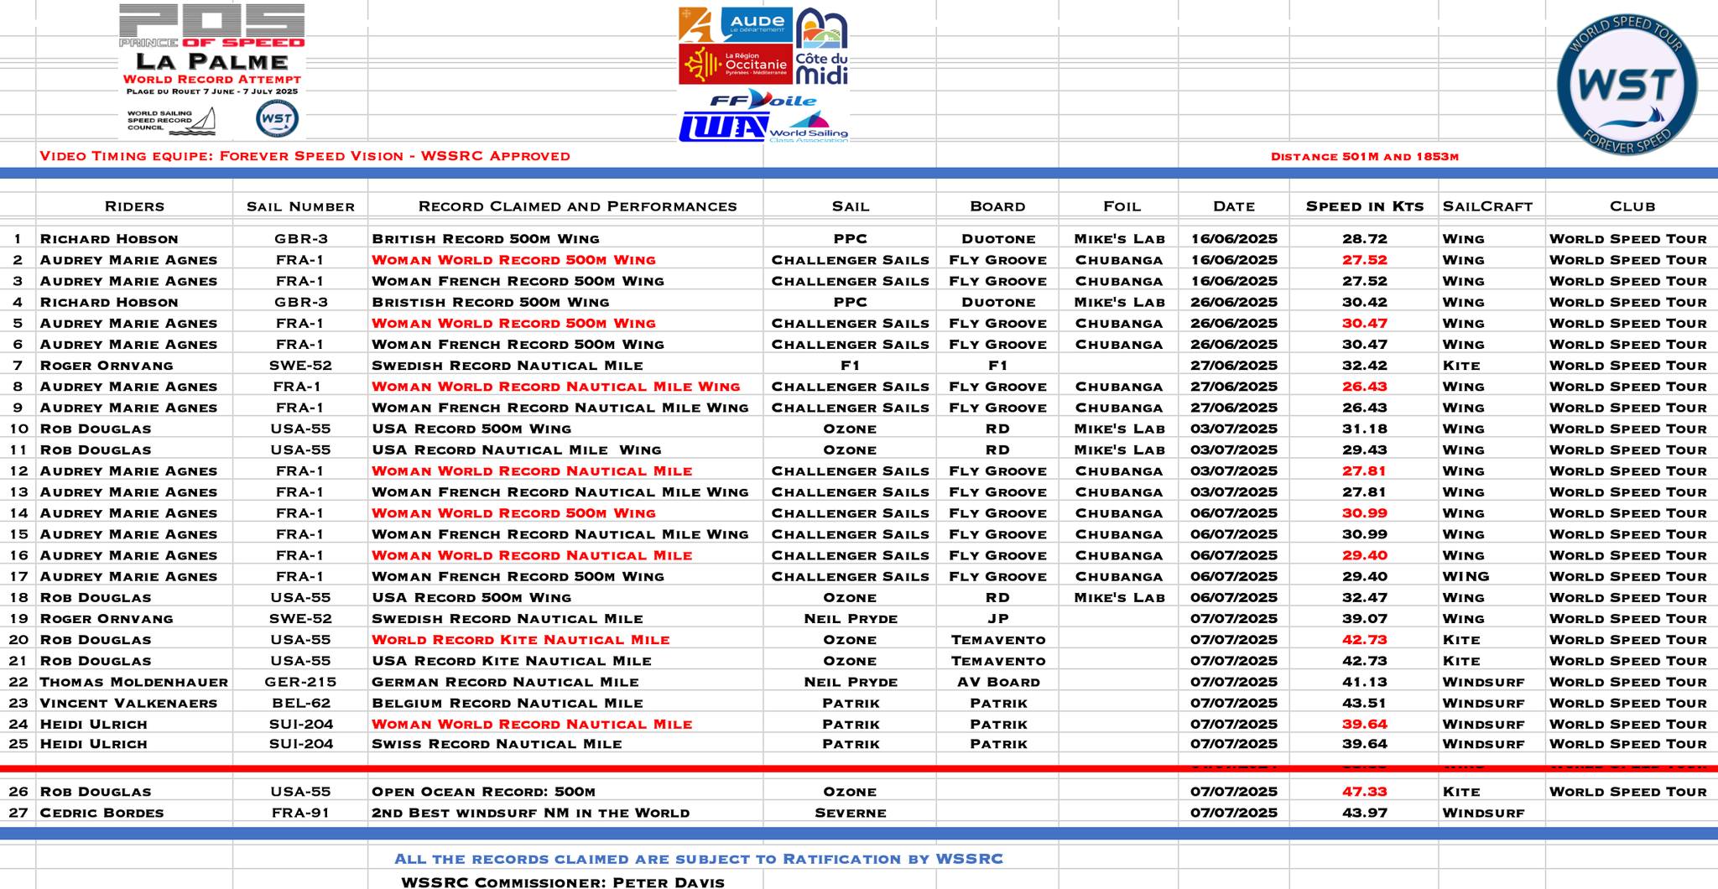This screenshot has height=889, width=1718.
Task: Click the WSSRC Commissioner: Peter Davis text
Action: pyautogui.click(x=562, y=882)
